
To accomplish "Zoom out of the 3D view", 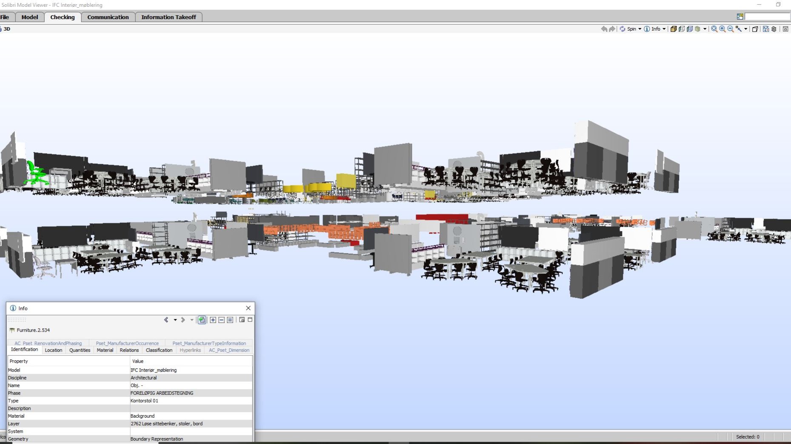I will [x=731, y=29].
